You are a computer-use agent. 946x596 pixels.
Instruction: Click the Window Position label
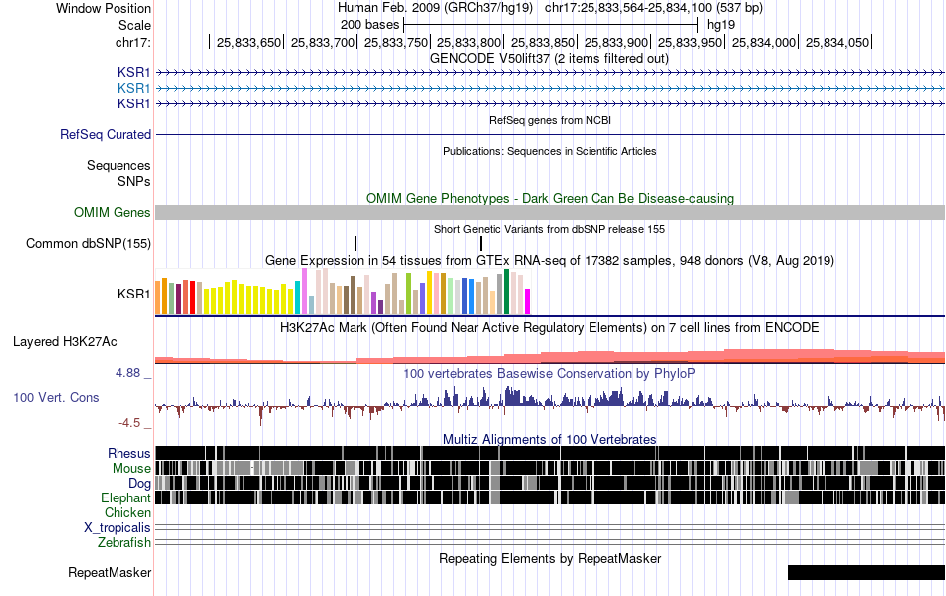click(x=104, y=8)
